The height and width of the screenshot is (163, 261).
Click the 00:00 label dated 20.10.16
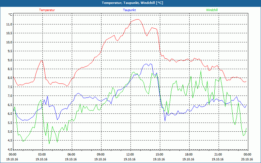pyautogui.click(x=247, y=155)
